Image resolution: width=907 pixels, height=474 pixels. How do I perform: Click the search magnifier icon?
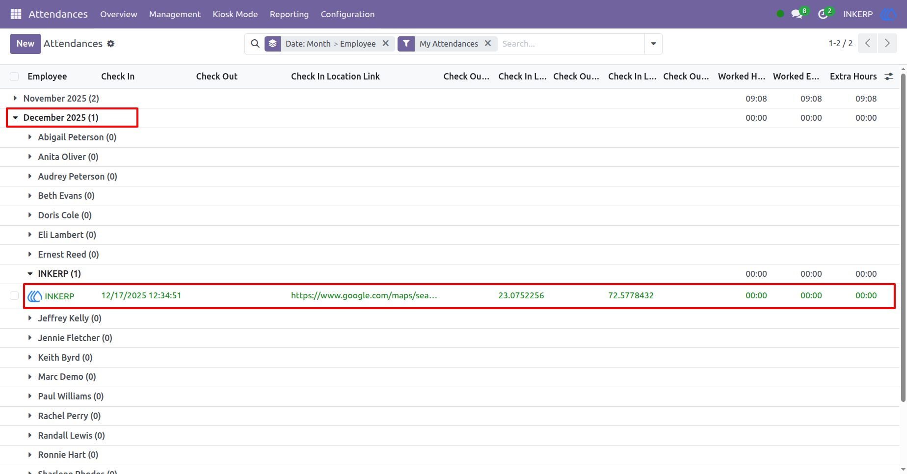[255, 44]
